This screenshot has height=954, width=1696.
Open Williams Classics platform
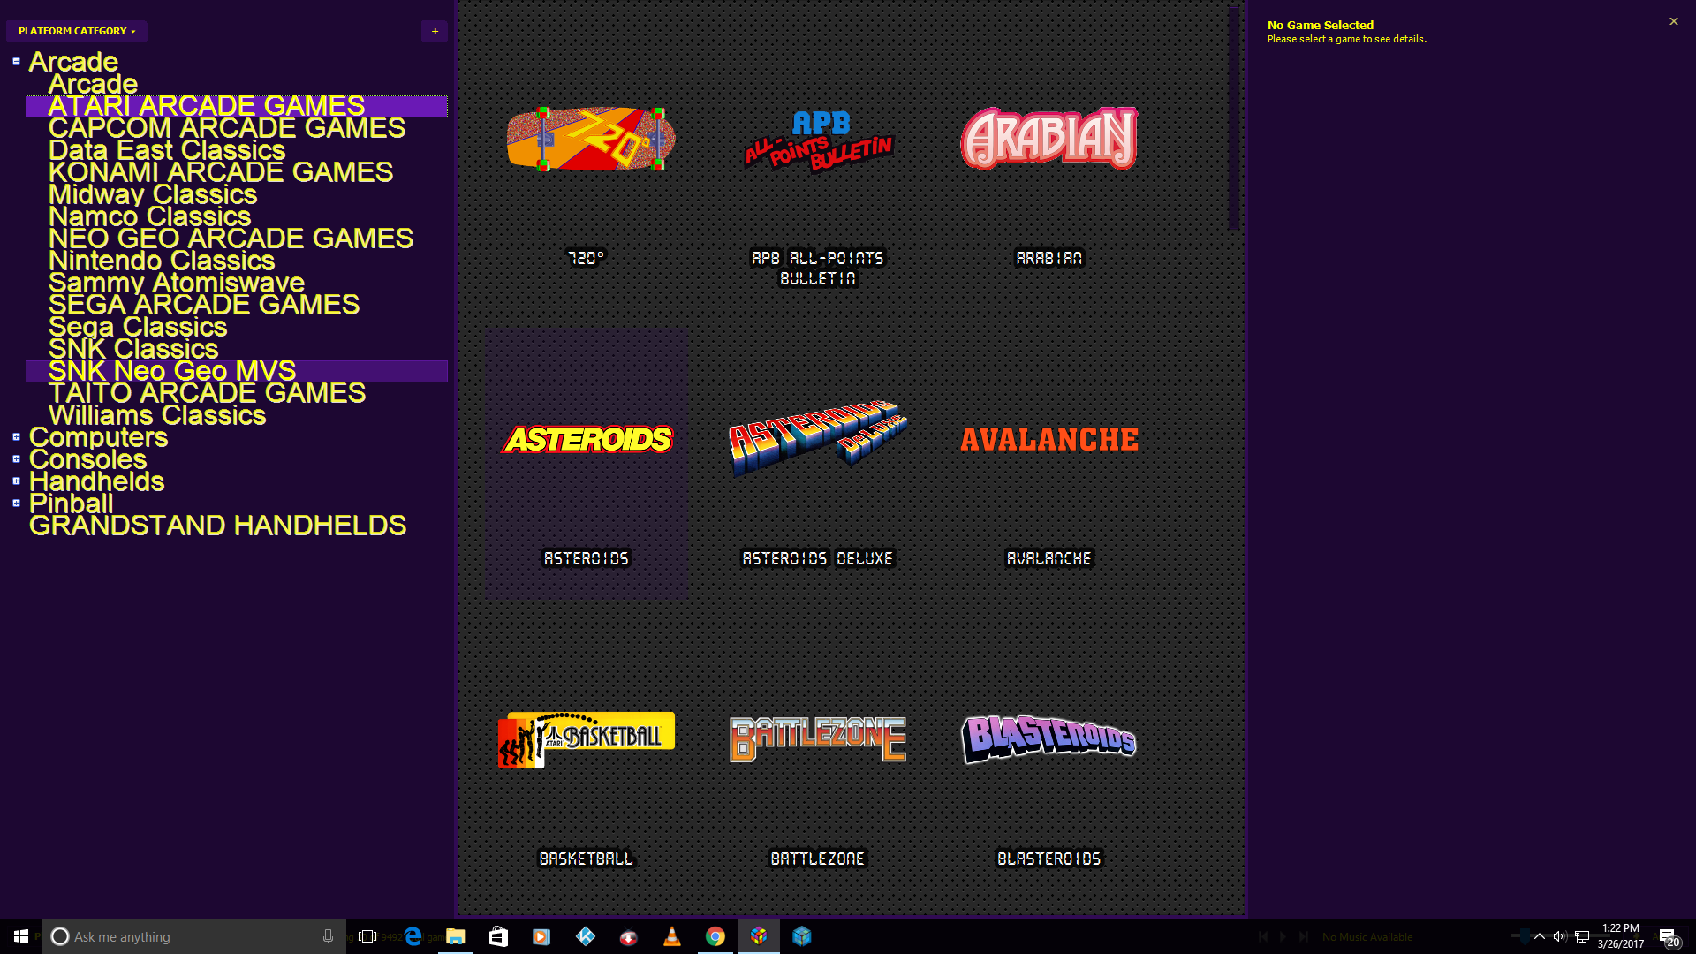coord(157,415)
